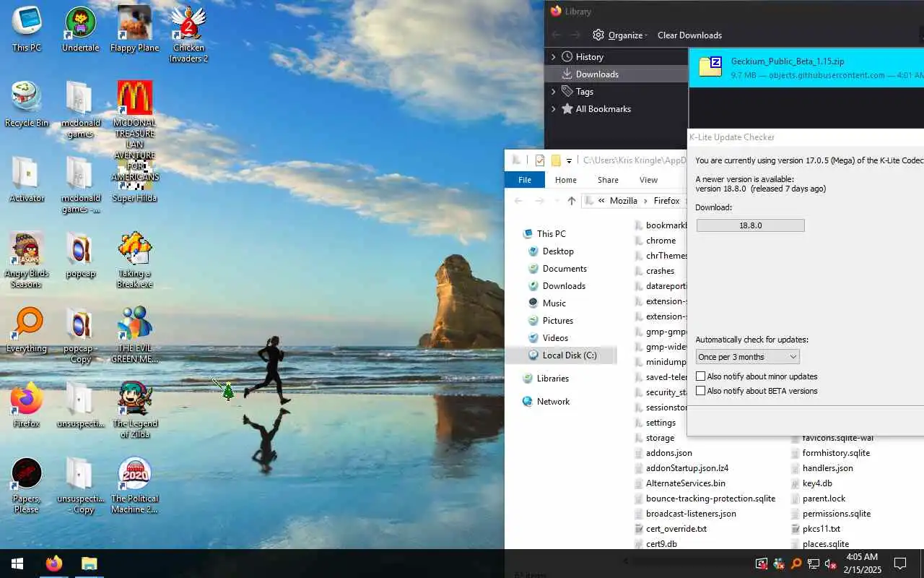Select the key4.db file
924x578 pixels.
click(x=817, y=483)
